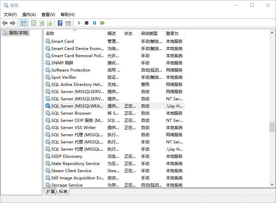Go back with the left arrow toolbar icon
The width and height of the screenshot is (276, 203).
5,23
